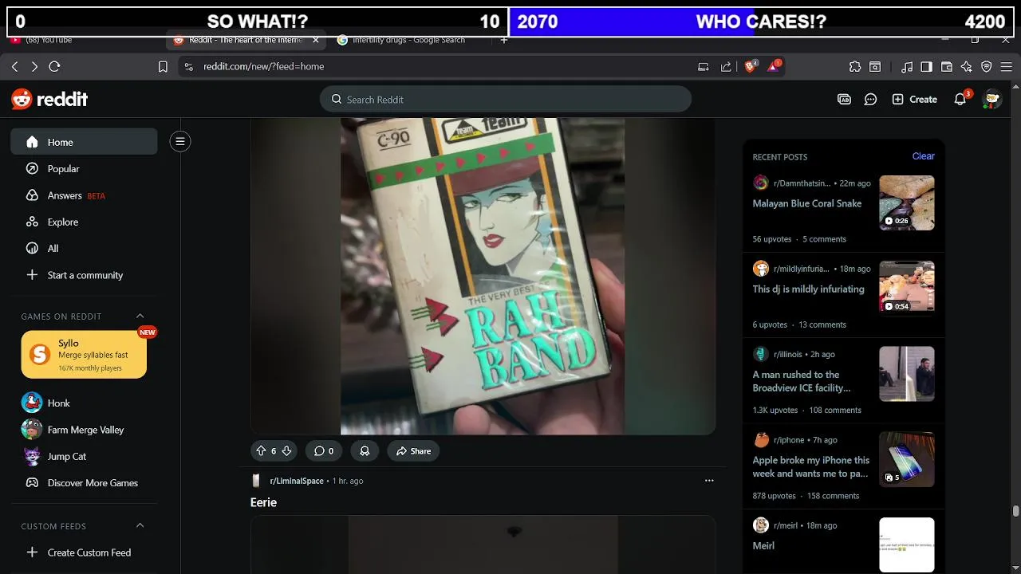Image resolution: width=1021 pixels, height=574 pixels.
Task: Open the user avatar menu
Action: click(x=992, y=99)
